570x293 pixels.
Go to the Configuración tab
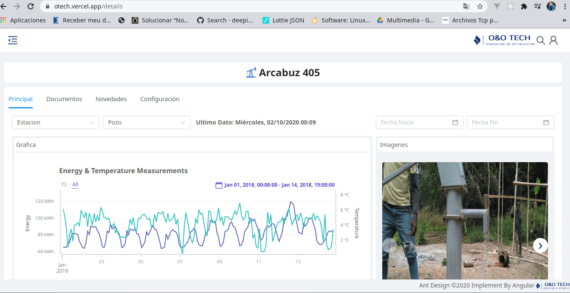[x=160, y=99]
